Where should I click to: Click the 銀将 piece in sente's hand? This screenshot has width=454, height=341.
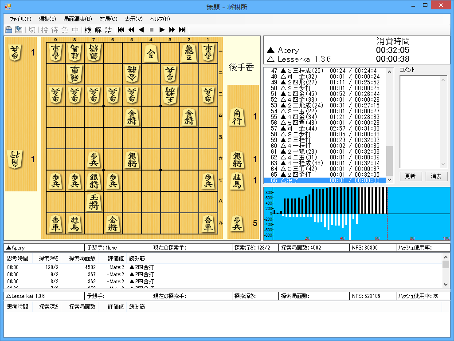pos(237,159)
